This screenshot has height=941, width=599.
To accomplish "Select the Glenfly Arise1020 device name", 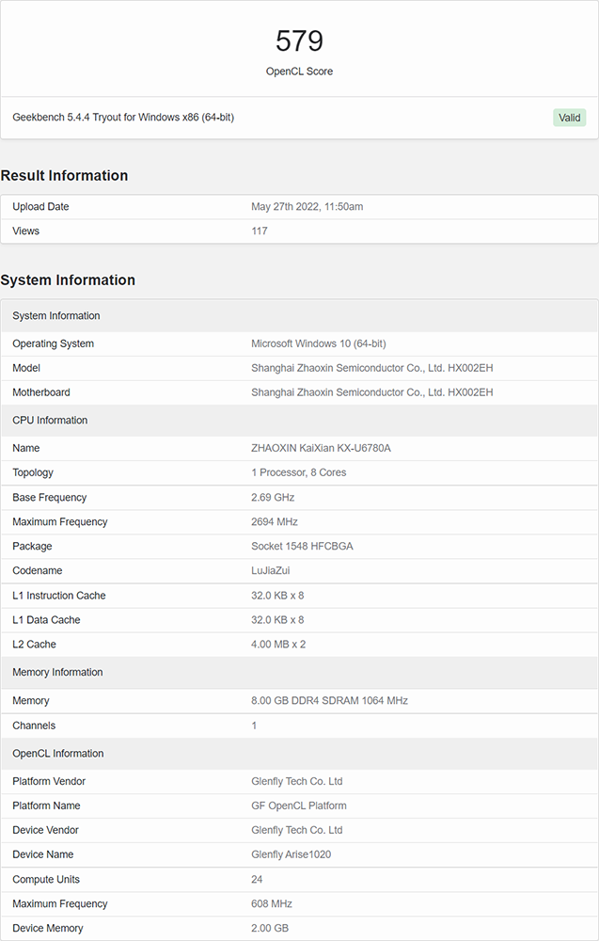I will (291, 854).
